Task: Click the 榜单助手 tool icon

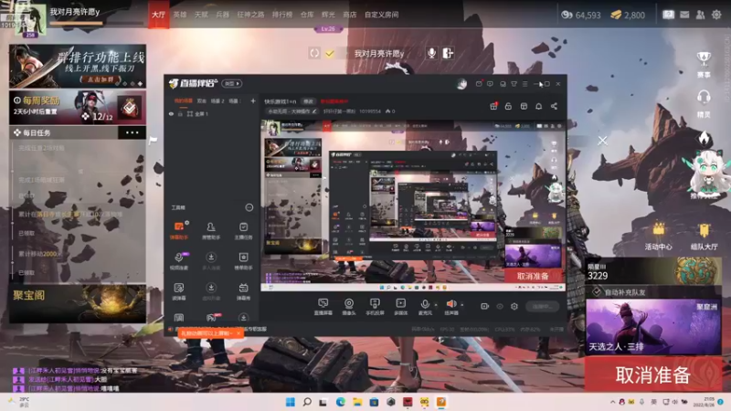Action: pyautogui.click(x=243, y=261)
